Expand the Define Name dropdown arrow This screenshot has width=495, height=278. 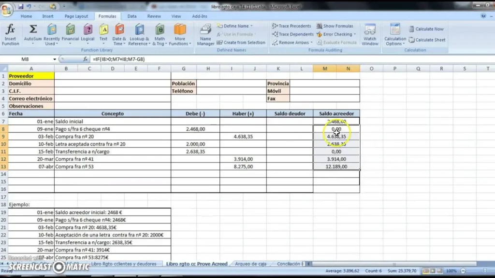(x=252, y=26)
